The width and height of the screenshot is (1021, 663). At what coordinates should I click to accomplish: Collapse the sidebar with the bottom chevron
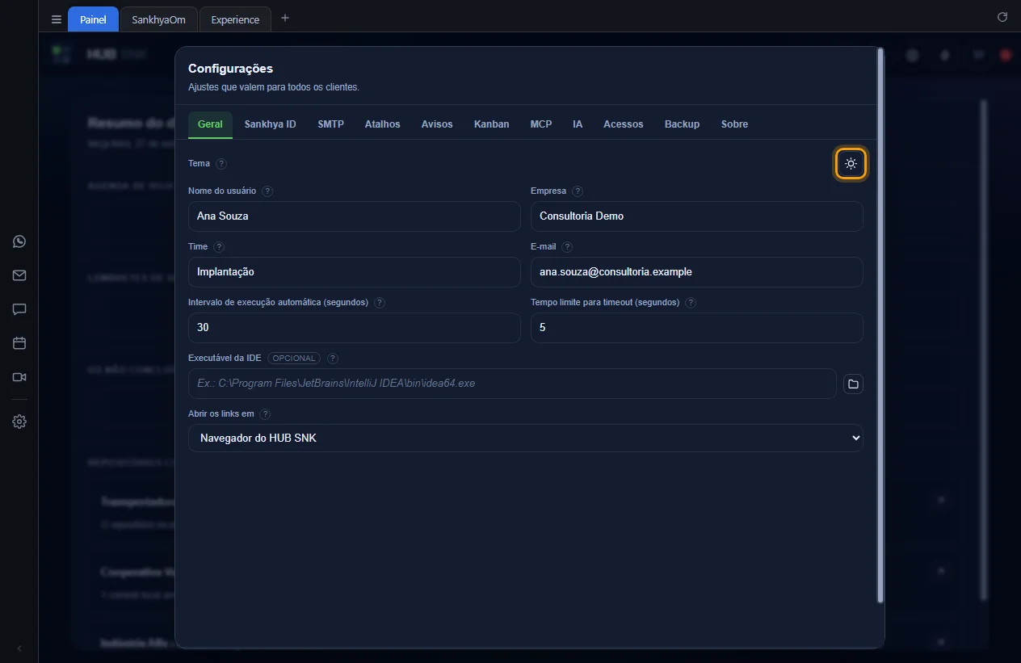(19, 648)
